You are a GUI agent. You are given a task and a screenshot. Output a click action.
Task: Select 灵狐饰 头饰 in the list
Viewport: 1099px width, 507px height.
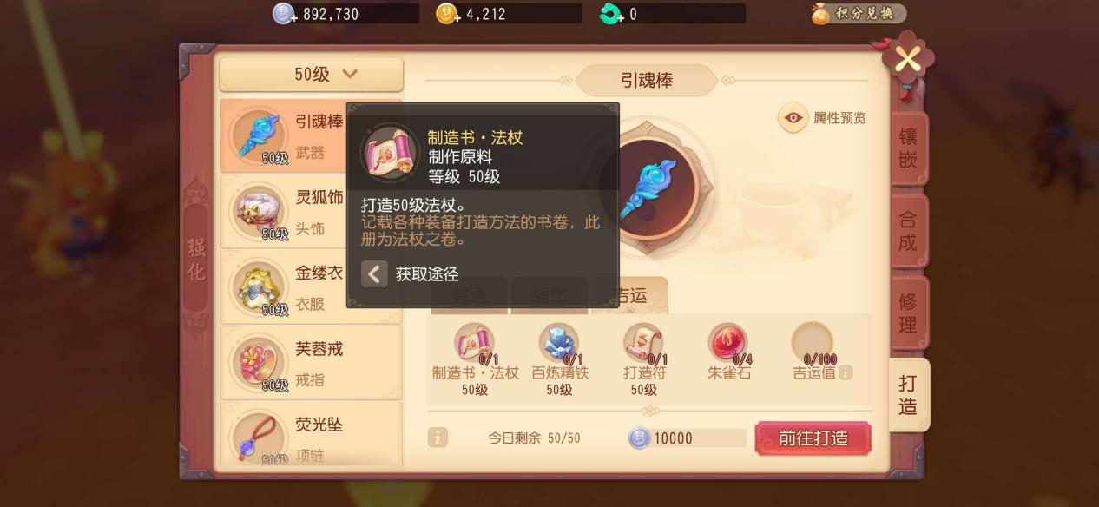[x=312, y=211]
